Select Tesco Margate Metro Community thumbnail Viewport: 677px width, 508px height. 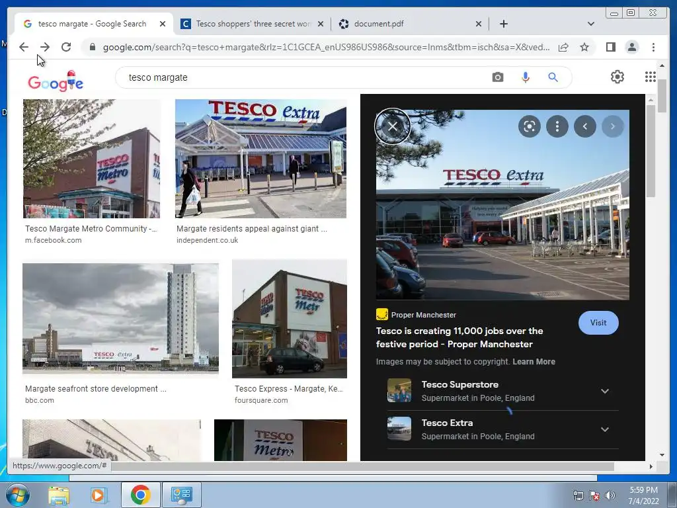91,159
